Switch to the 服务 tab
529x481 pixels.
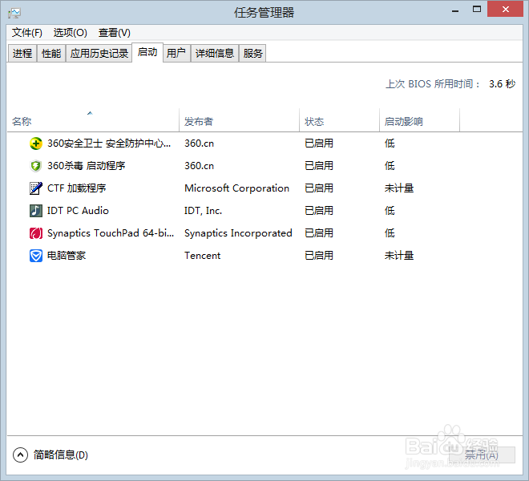tap(252, 54)
